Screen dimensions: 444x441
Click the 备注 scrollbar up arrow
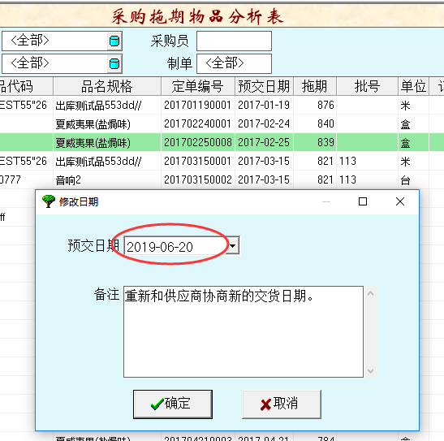click(x=370, y=293)
